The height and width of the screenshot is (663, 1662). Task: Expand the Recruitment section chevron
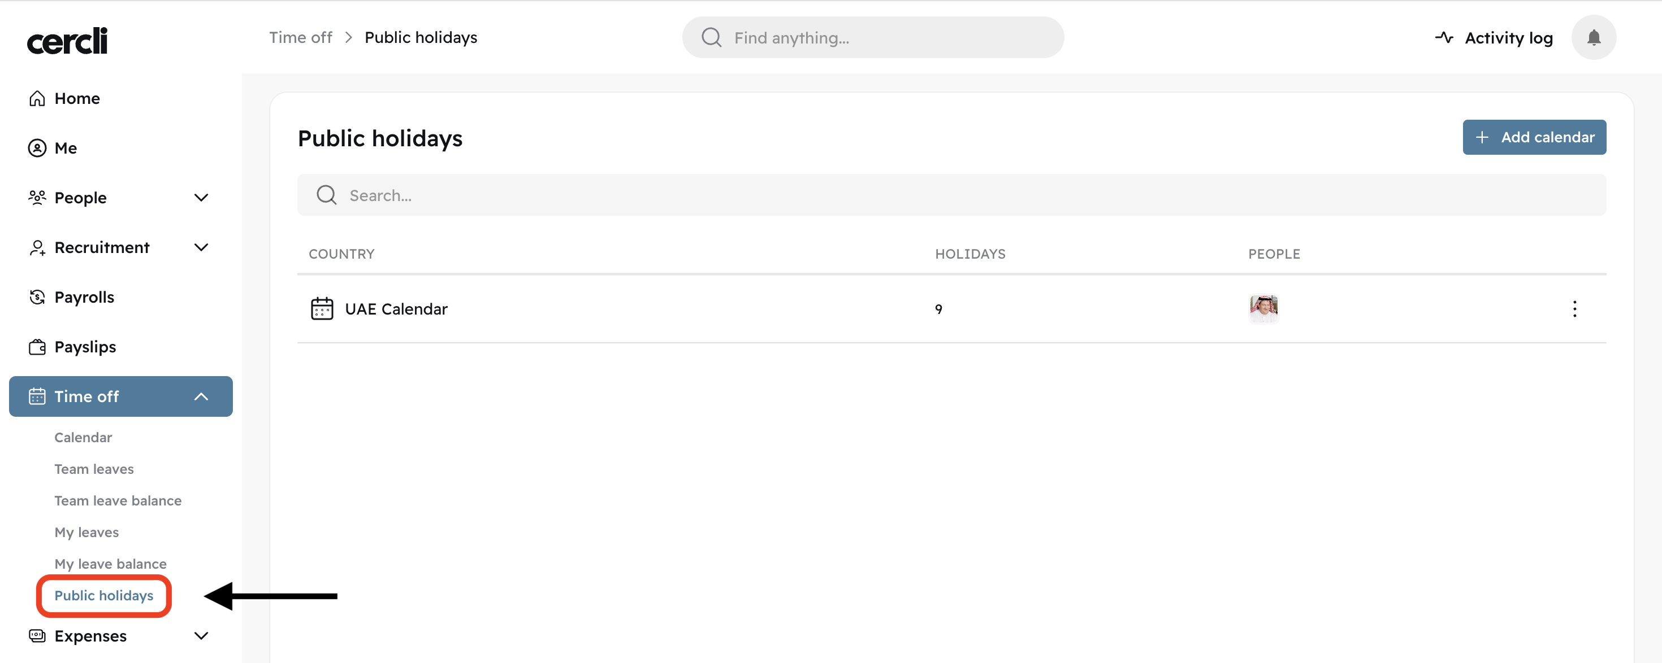click(201, 247)
